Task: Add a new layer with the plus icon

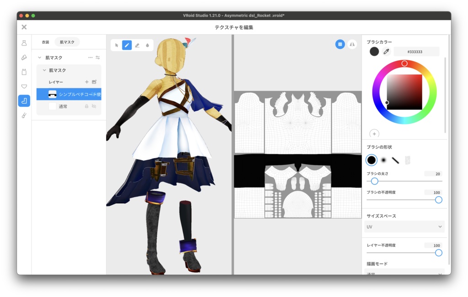Action: [87, 82]
